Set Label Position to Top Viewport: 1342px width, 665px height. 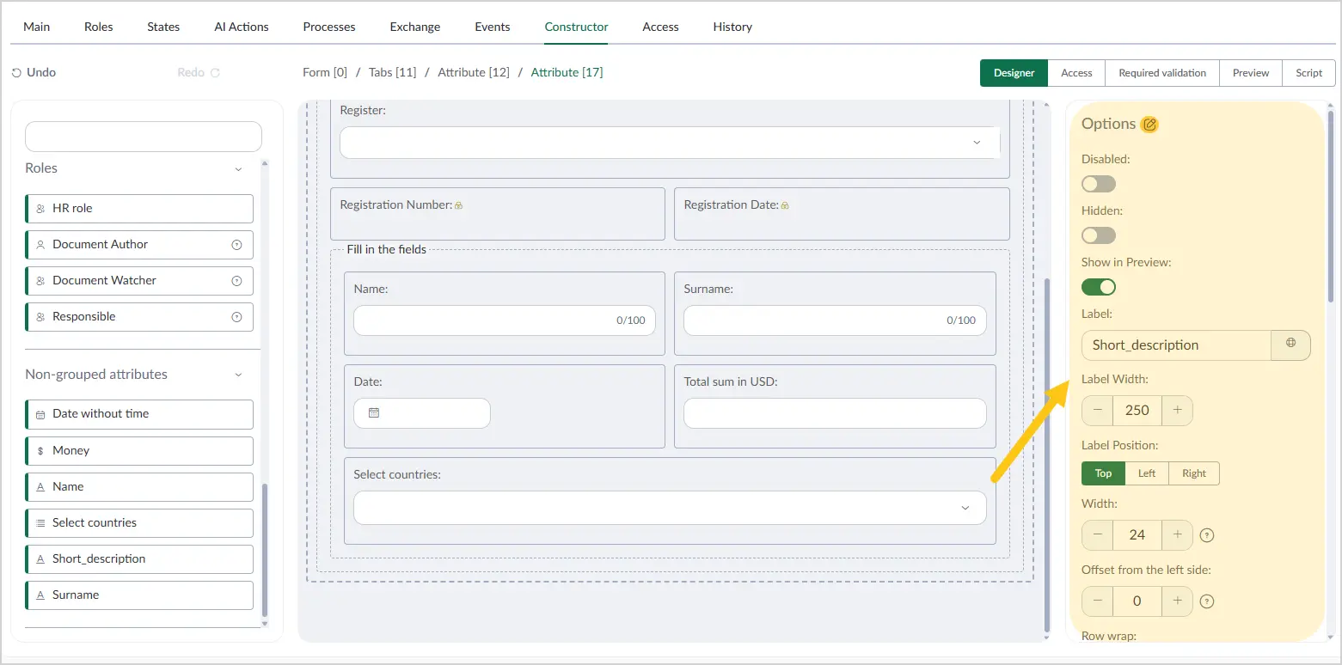(1103, 473)
